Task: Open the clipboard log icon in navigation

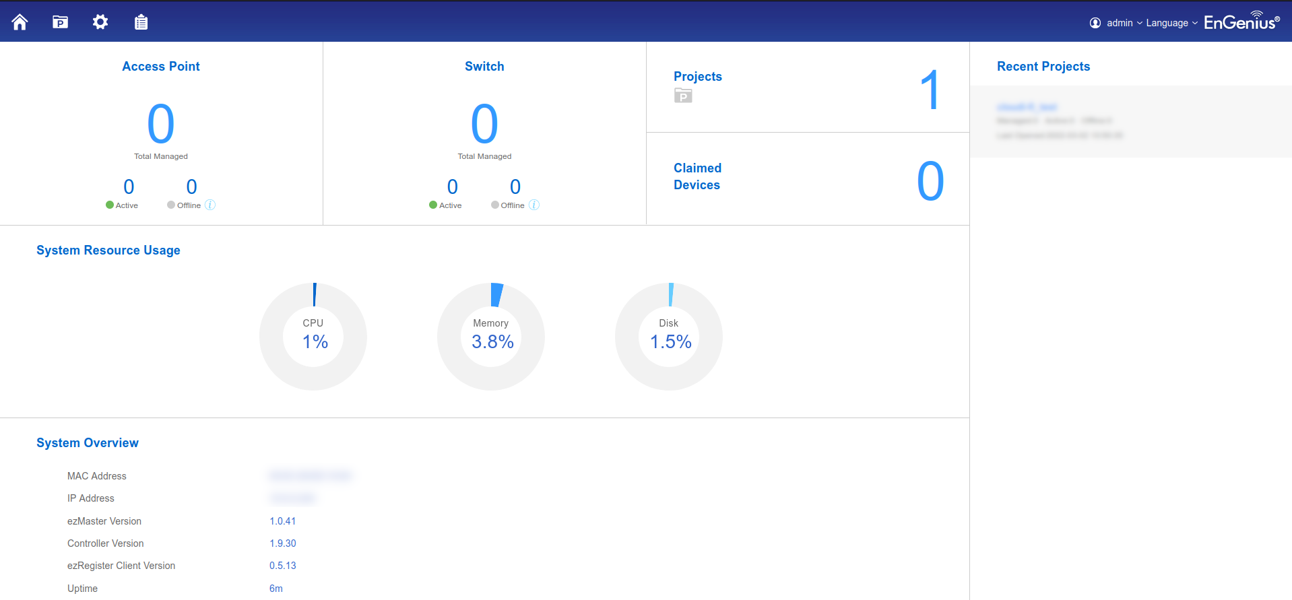Action: 141,22
